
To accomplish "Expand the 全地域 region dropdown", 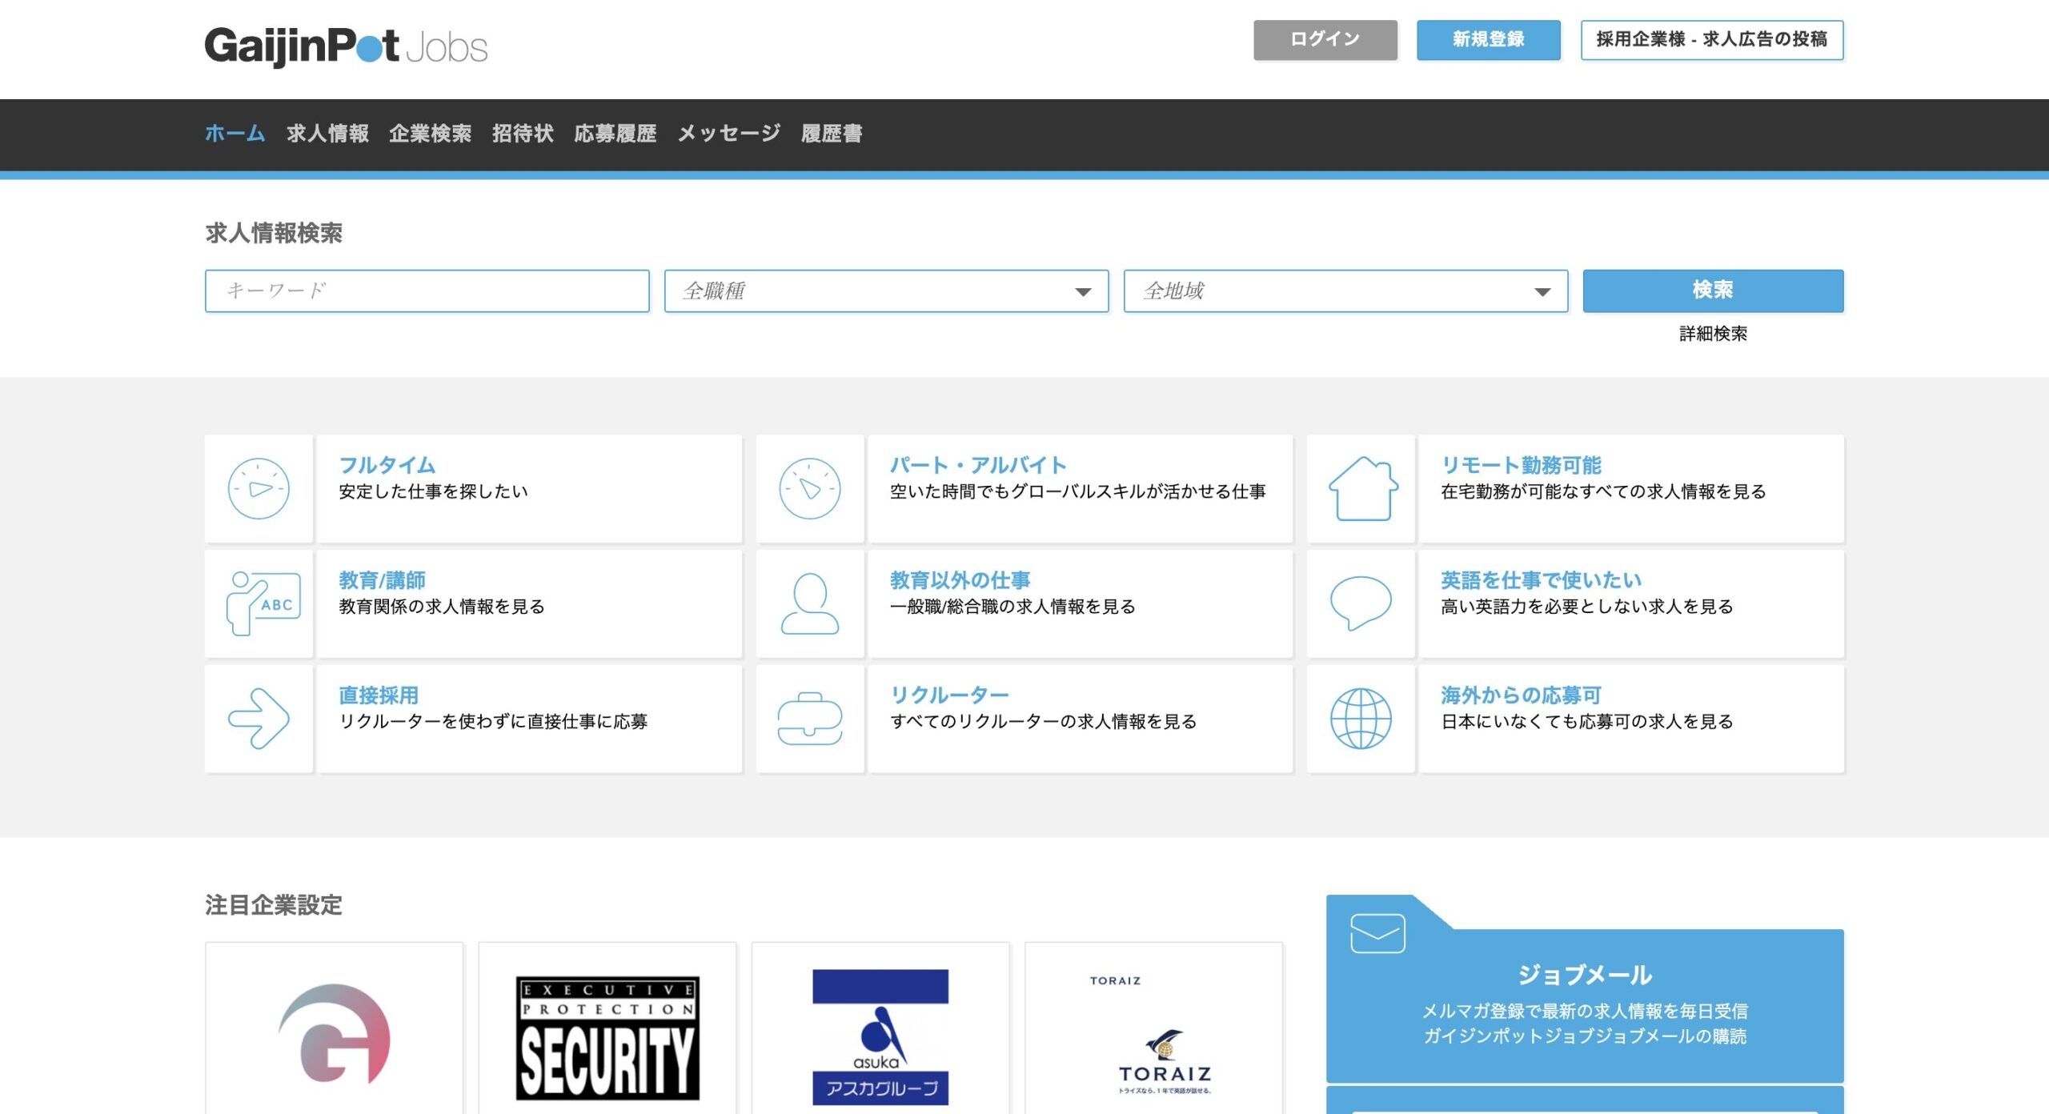I will point(1345,291).
